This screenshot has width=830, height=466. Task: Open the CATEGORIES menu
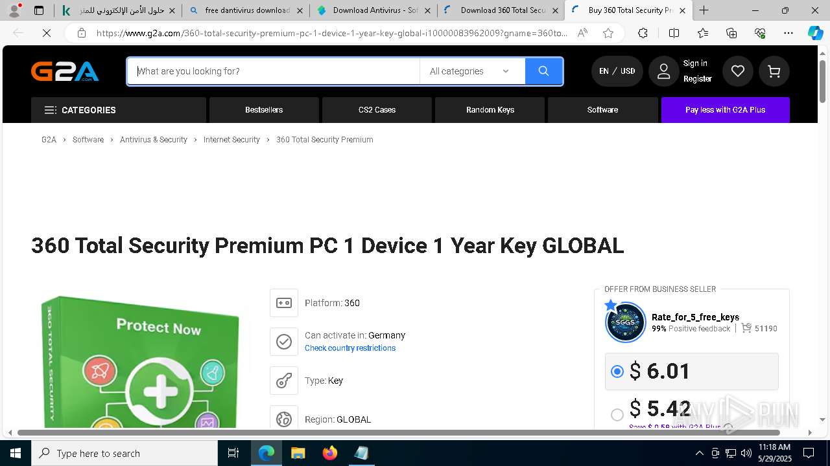coord(119,110)
